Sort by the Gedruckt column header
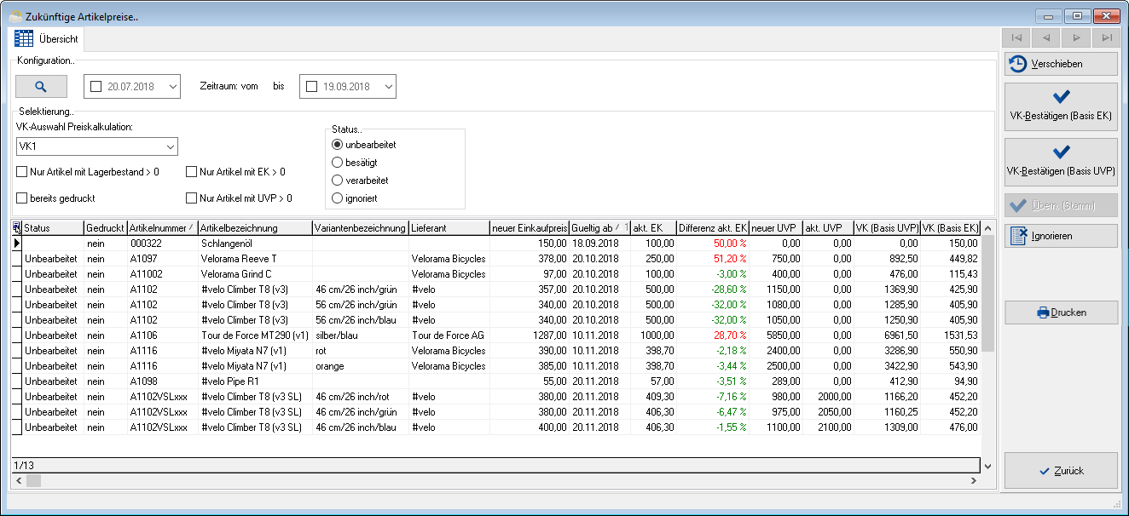This screenshot has width=1129, height=516. point(106,228)
